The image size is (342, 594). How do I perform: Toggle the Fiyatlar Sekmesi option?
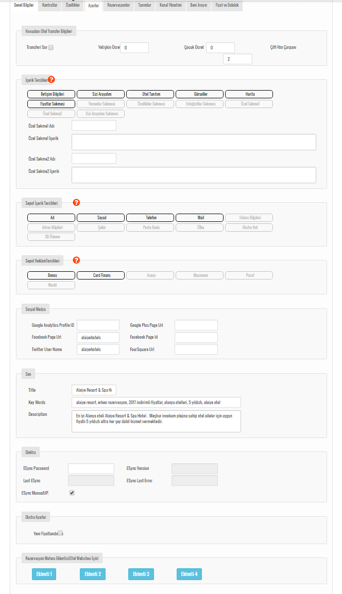tap(51, 104)
